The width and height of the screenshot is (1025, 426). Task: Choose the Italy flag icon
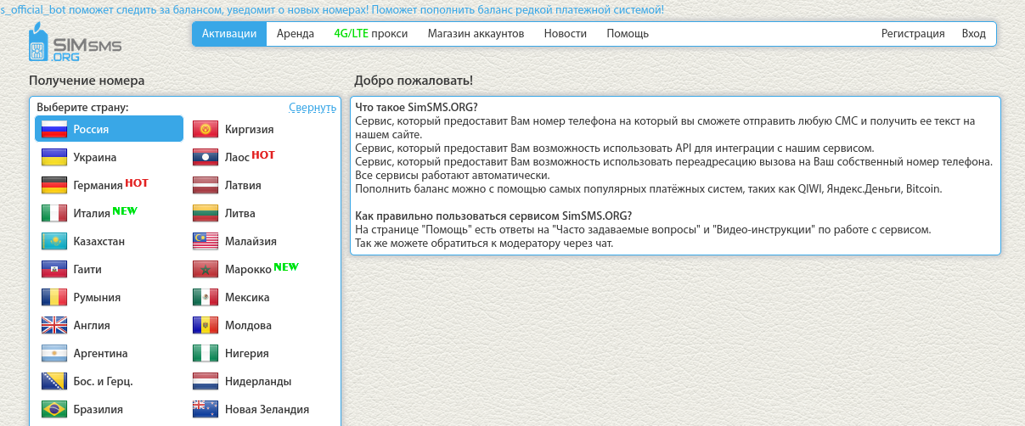point(54,213)
